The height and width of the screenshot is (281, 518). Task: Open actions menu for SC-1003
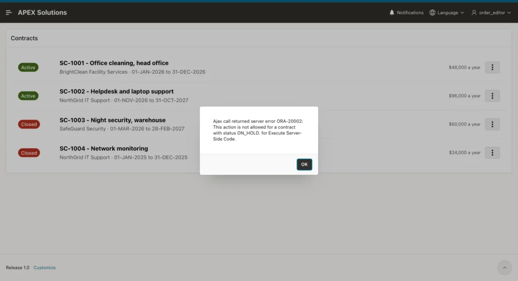pos(492,124)
